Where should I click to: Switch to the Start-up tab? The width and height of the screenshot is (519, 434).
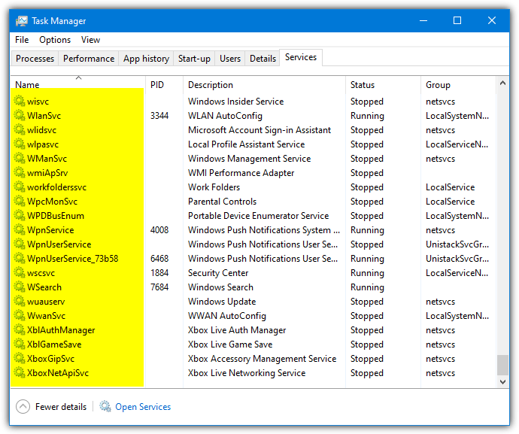click(x=194, y=59)
